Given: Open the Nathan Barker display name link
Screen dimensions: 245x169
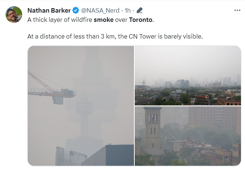Looking at the screenshot, I should click(x=49, y=10).
